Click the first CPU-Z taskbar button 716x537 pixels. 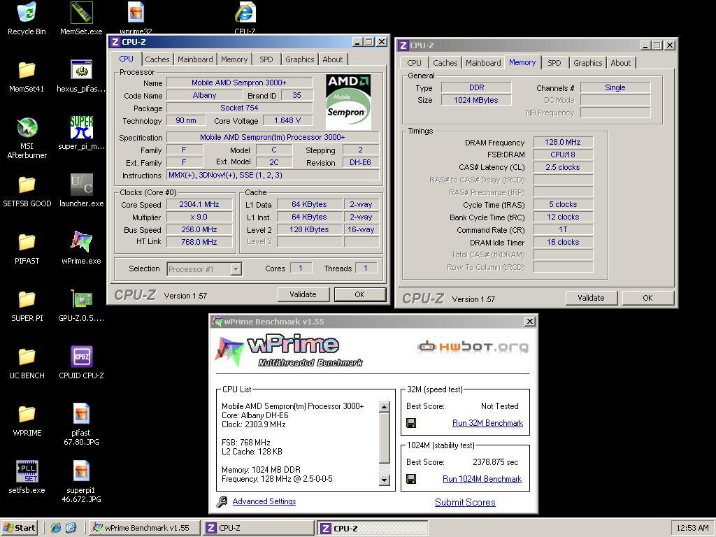(x=259, y=528)
